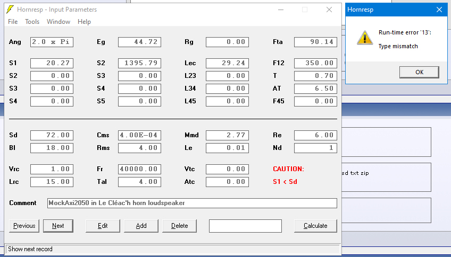Select the Cms field 4.00E-04

139,135
